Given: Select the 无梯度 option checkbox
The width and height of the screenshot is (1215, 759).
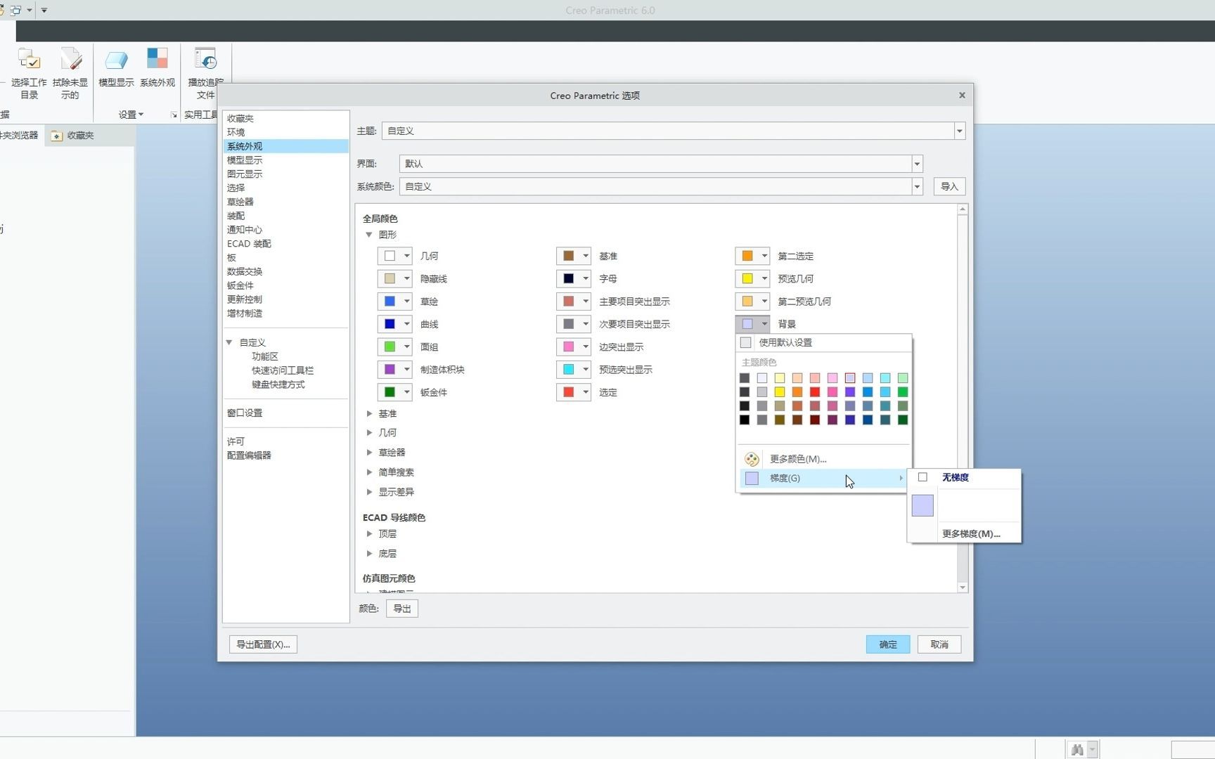Looking at the screenshot, I should click(922, 477).
